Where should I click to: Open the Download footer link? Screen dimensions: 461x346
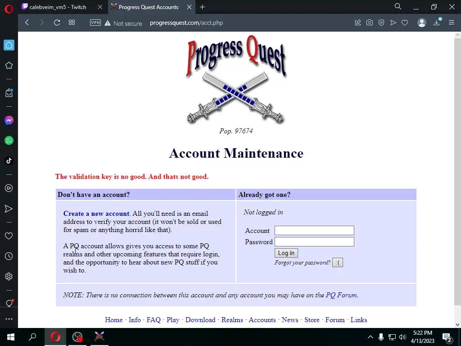coord(200,320)
